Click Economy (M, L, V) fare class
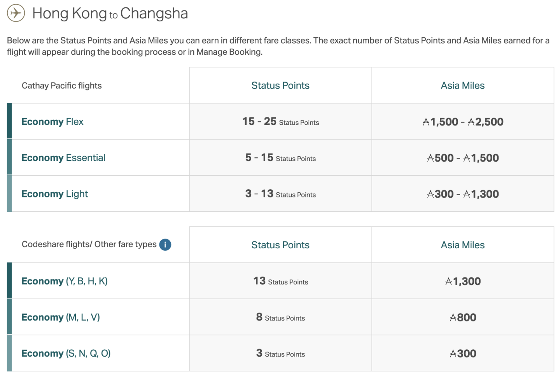Viewport: 560px width, 375px height. 61,317
